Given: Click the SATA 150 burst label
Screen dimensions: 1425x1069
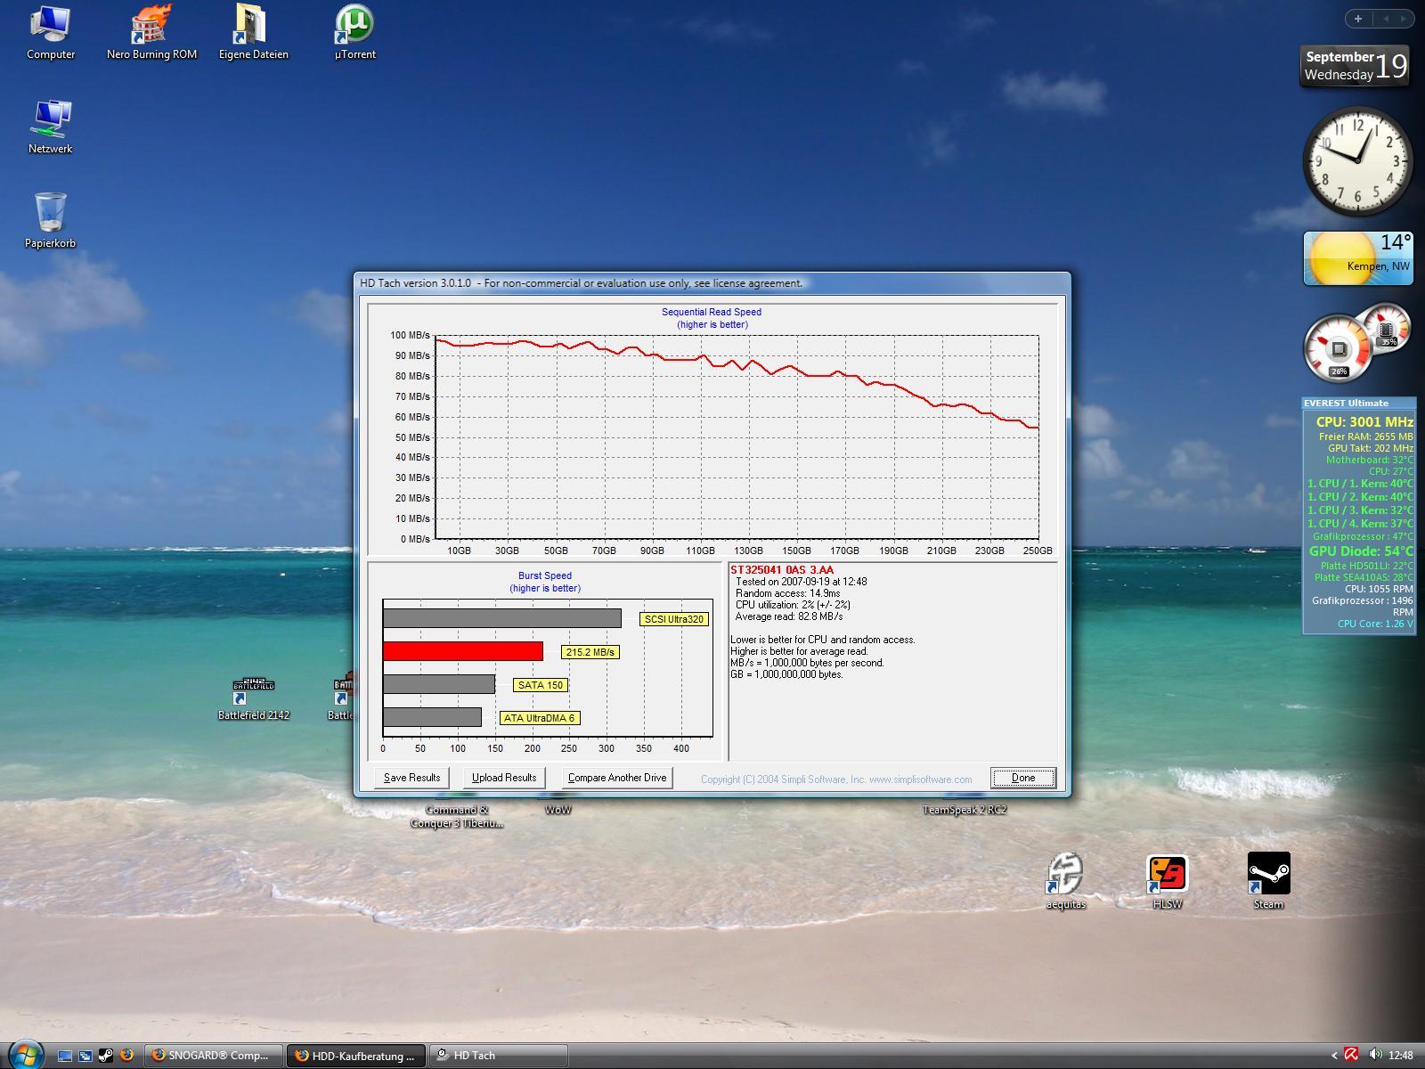Looking at the screenshot, I should 541,685.
